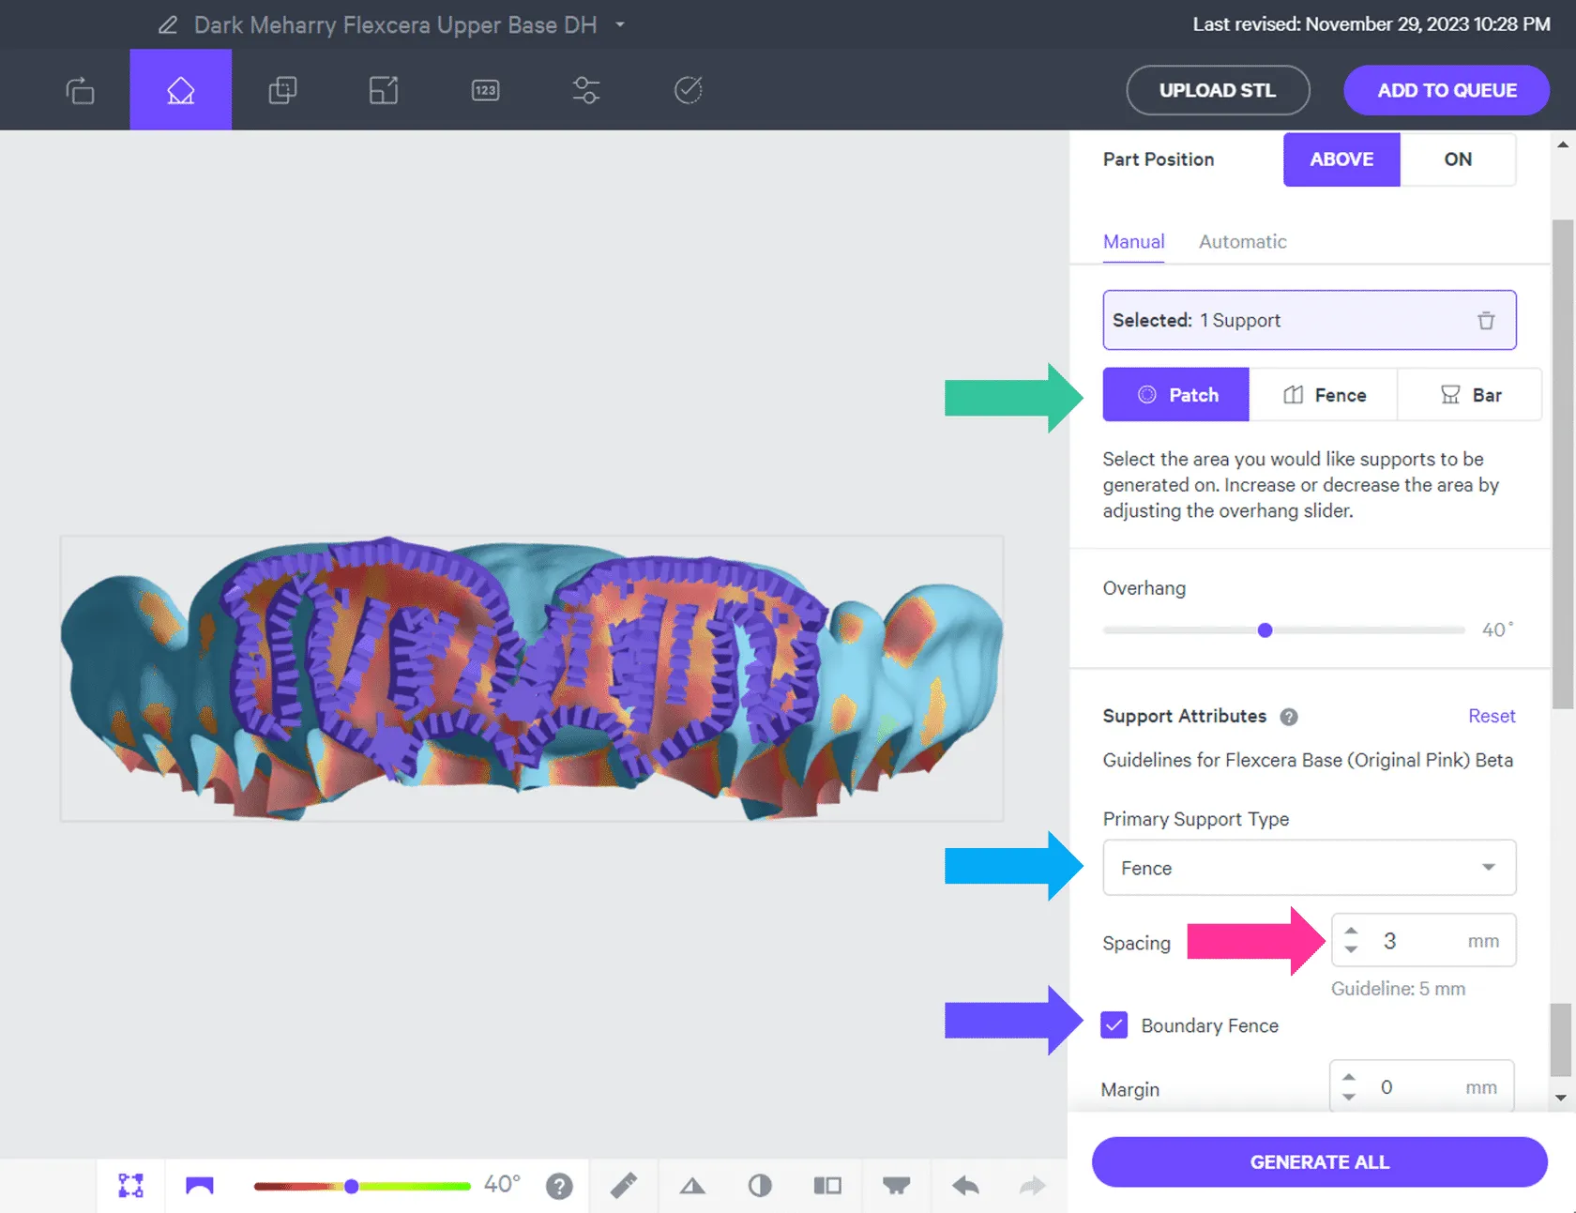Screen dimensions: 1576x1213
Task: Click the overhang help question mark in bottom bar
Action: tap(559, 1187)
